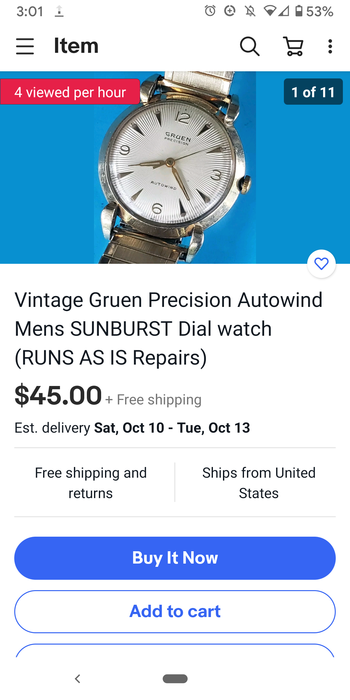Viewport: 350px width, 700px height.
Task: Tap the alarm clock status icon
Action: (210, 11)
